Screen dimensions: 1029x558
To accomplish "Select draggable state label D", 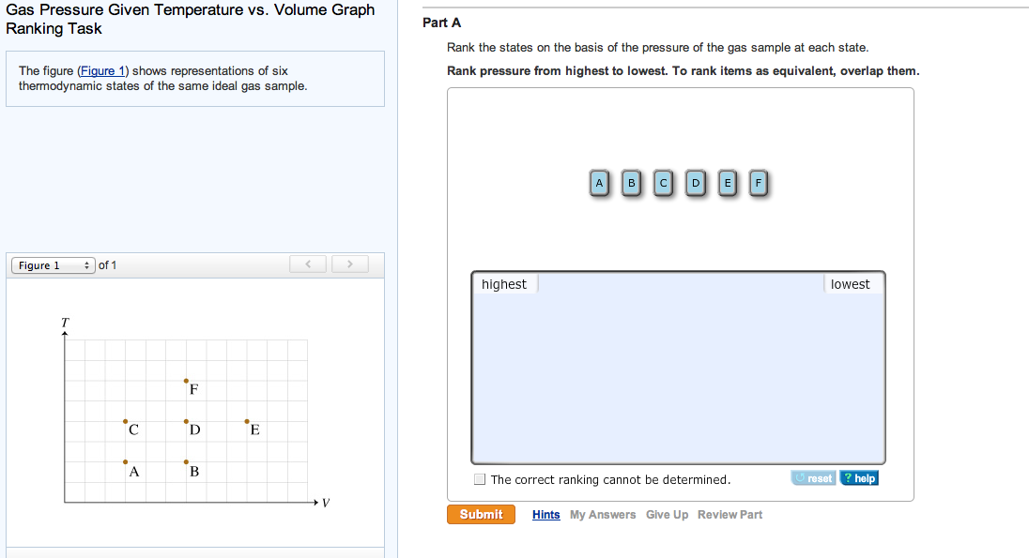I will (696, 183).
